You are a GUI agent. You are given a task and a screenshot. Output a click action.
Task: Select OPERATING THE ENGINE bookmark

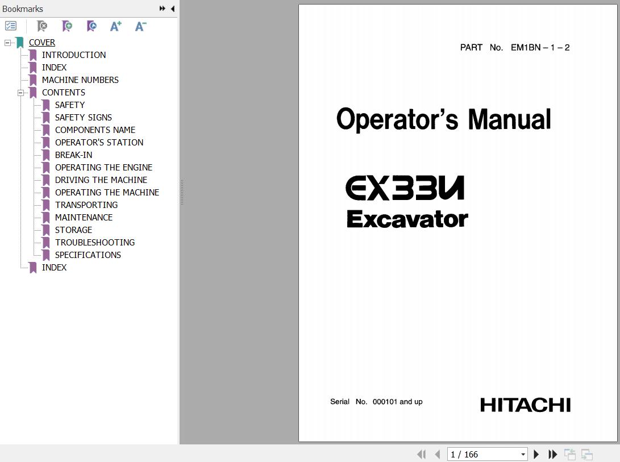tap(103, 167)
